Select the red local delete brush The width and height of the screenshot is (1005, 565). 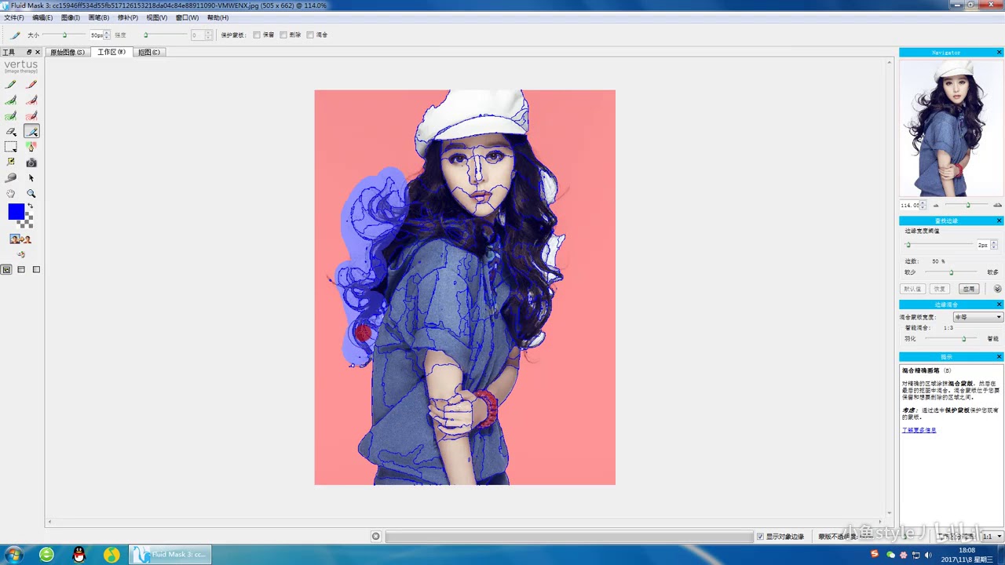31,100
